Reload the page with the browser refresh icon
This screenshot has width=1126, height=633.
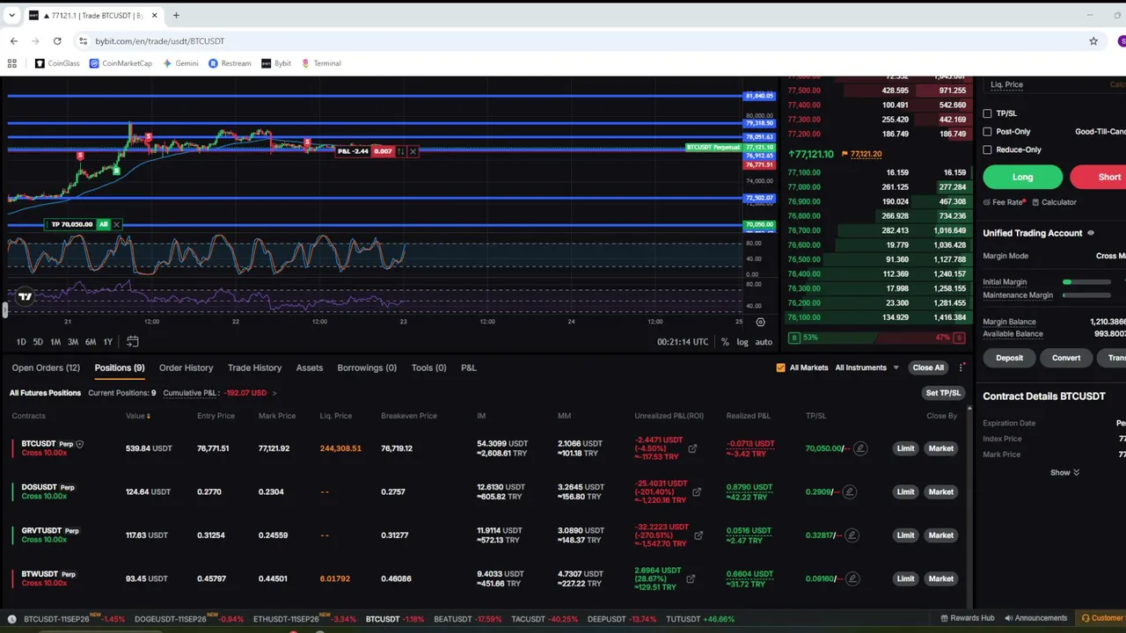click(57, 40)
